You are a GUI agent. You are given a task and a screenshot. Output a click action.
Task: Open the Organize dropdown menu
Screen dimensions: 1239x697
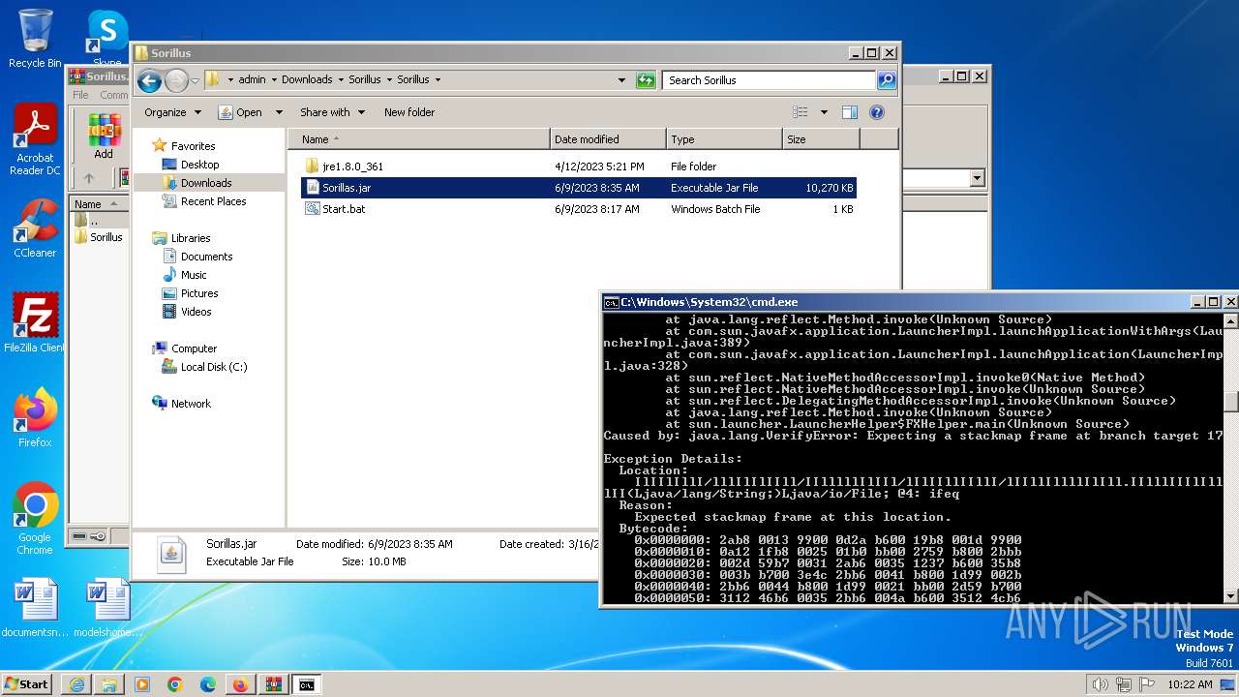point(172,112)
